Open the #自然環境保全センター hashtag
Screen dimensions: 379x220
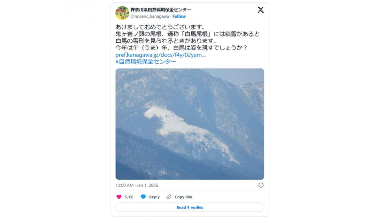click(146, 62)
